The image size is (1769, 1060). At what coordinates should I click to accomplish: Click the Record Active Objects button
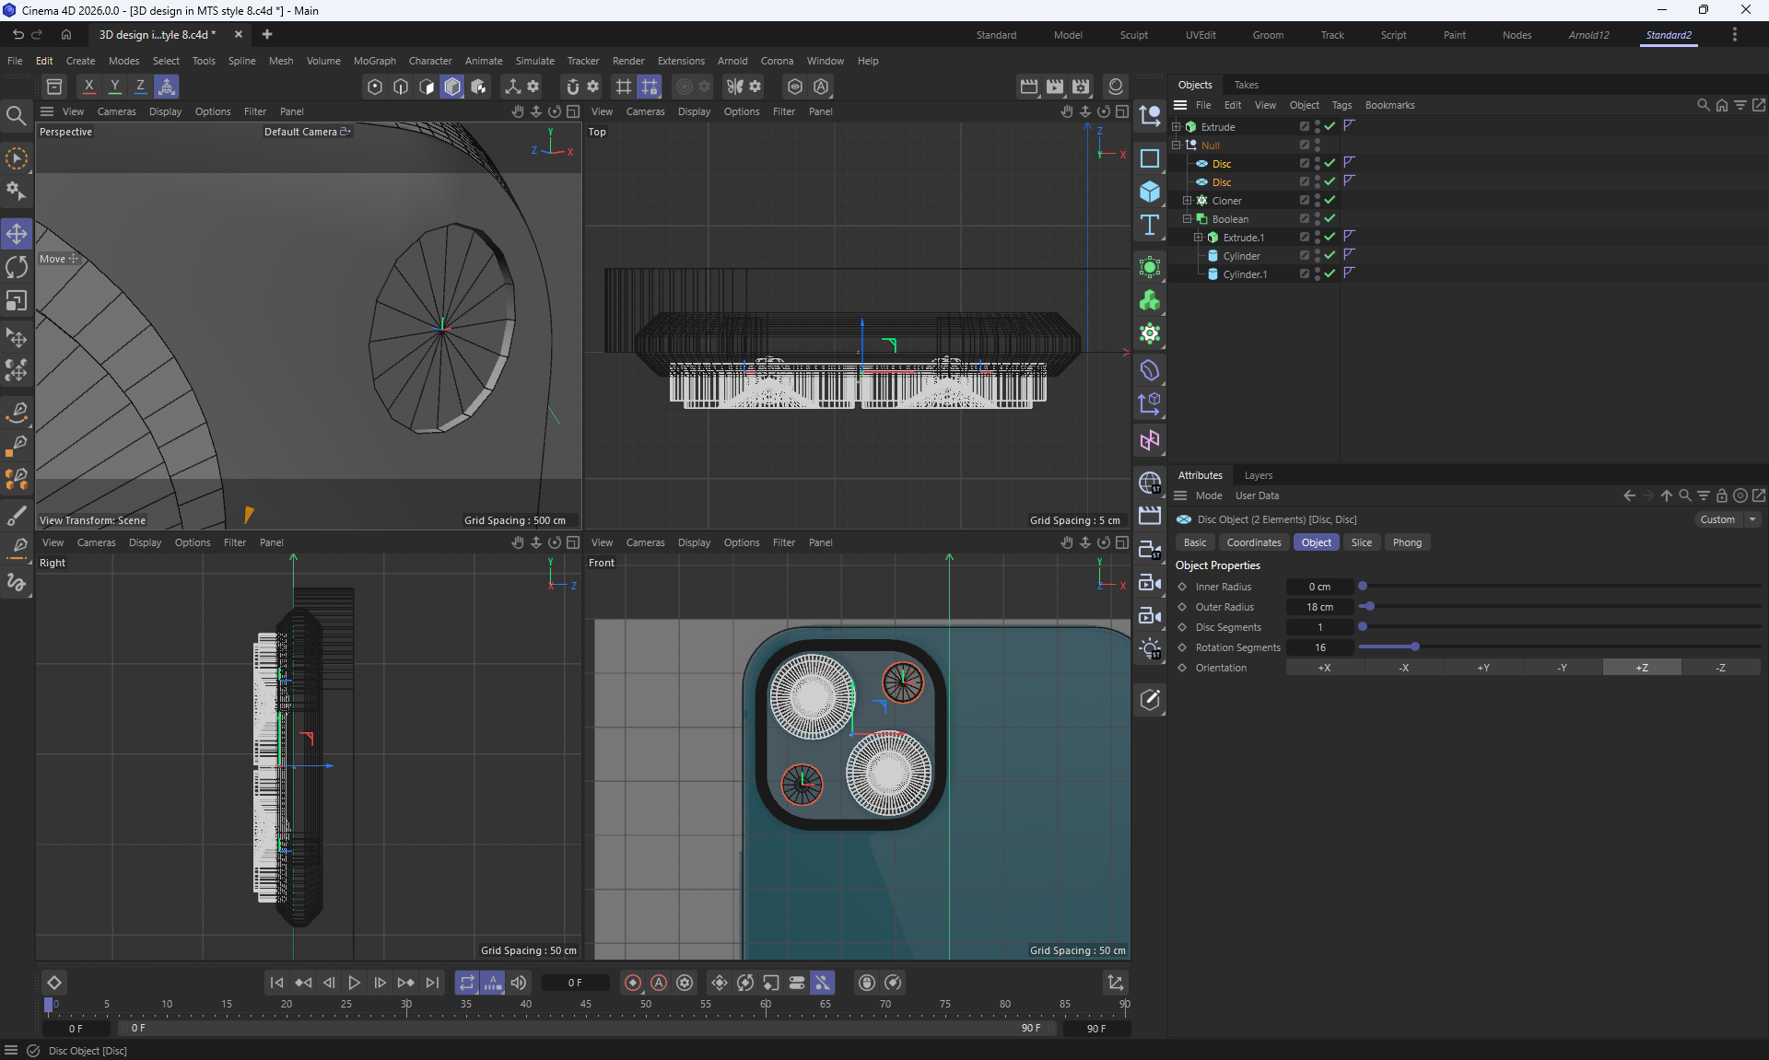pos(632,983)
